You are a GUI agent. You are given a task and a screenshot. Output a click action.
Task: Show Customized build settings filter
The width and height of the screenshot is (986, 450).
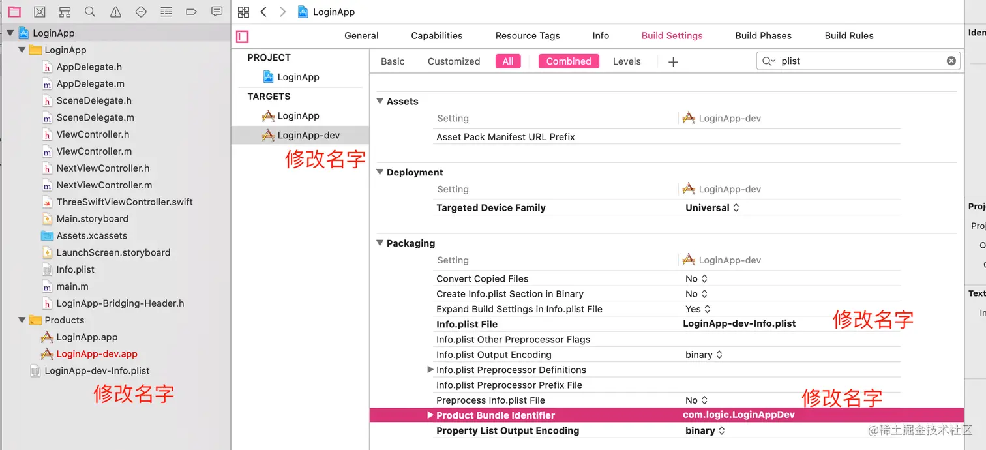pos(454,61)
